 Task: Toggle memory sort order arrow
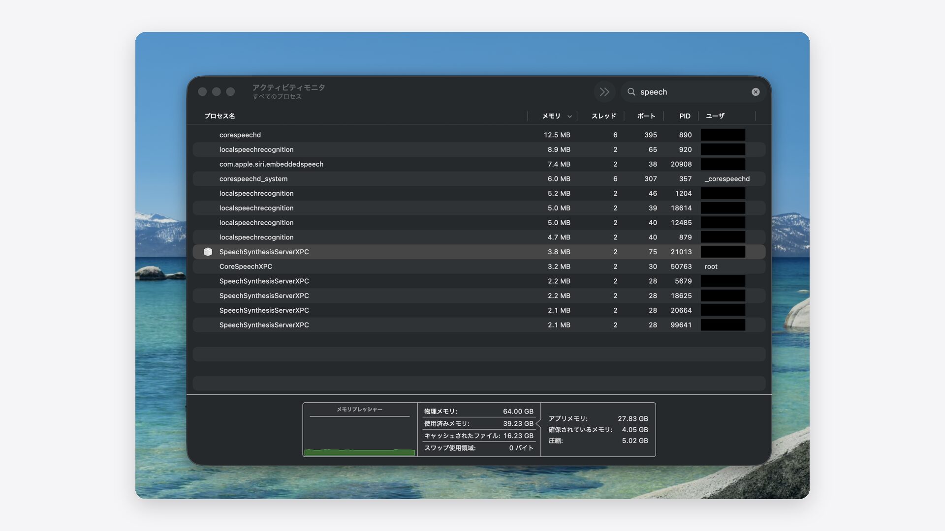pyautogui.click(x=569, y=117)
